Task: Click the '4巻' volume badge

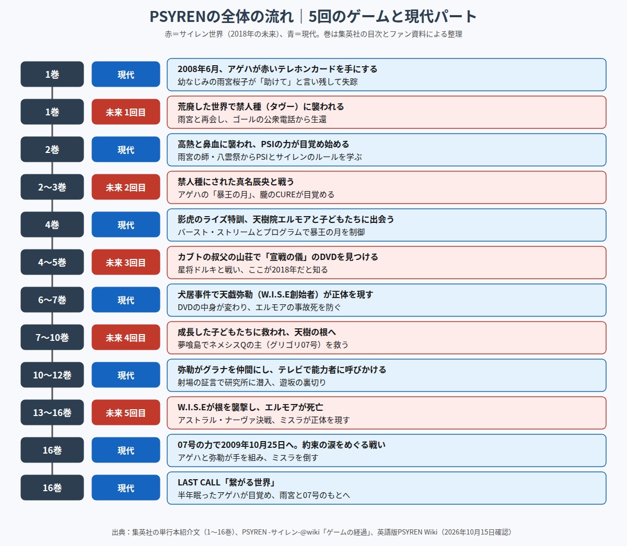Action: tap(52, 224)
